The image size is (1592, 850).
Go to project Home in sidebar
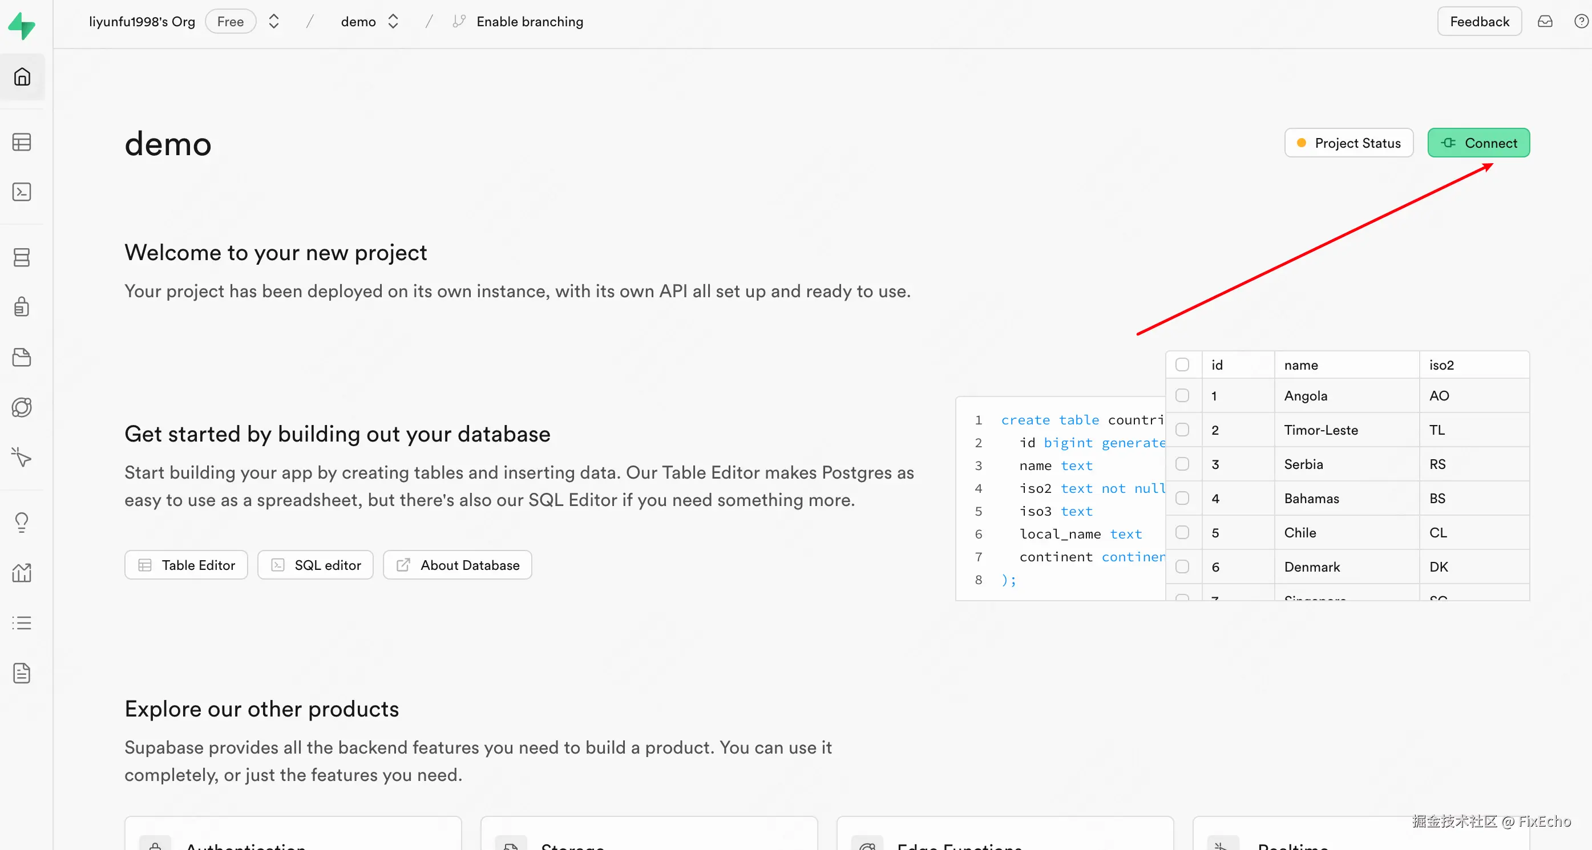tap(22, 77)
